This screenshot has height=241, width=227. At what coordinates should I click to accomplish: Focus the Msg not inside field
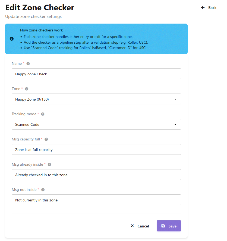pos(96,200)
